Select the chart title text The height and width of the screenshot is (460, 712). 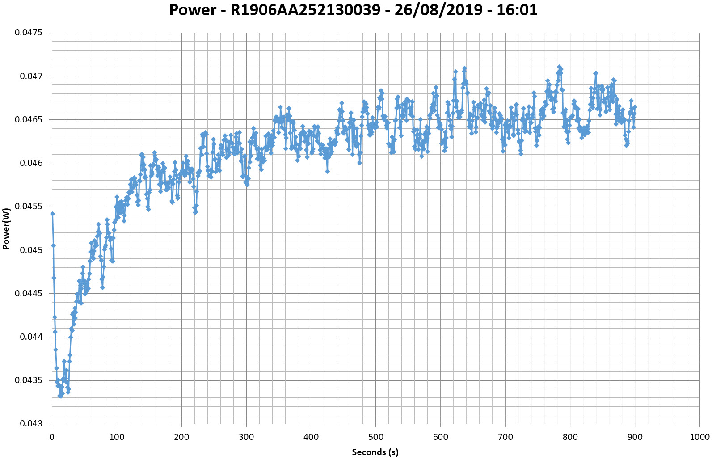click(353, 10)
